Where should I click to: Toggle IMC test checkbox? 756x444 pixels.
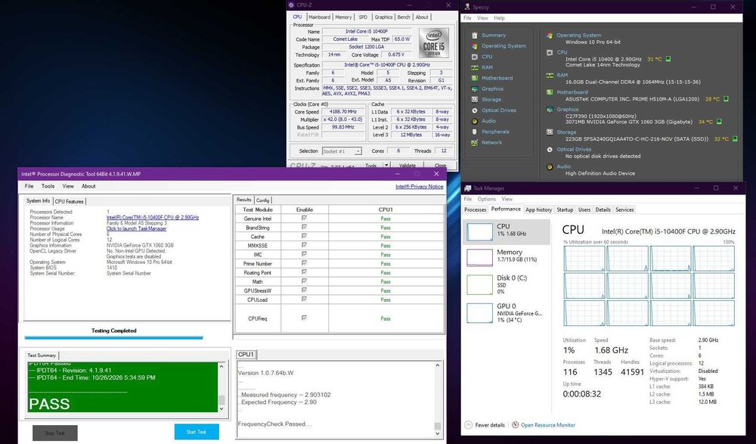pyautogui.click(x=304, y=254)
